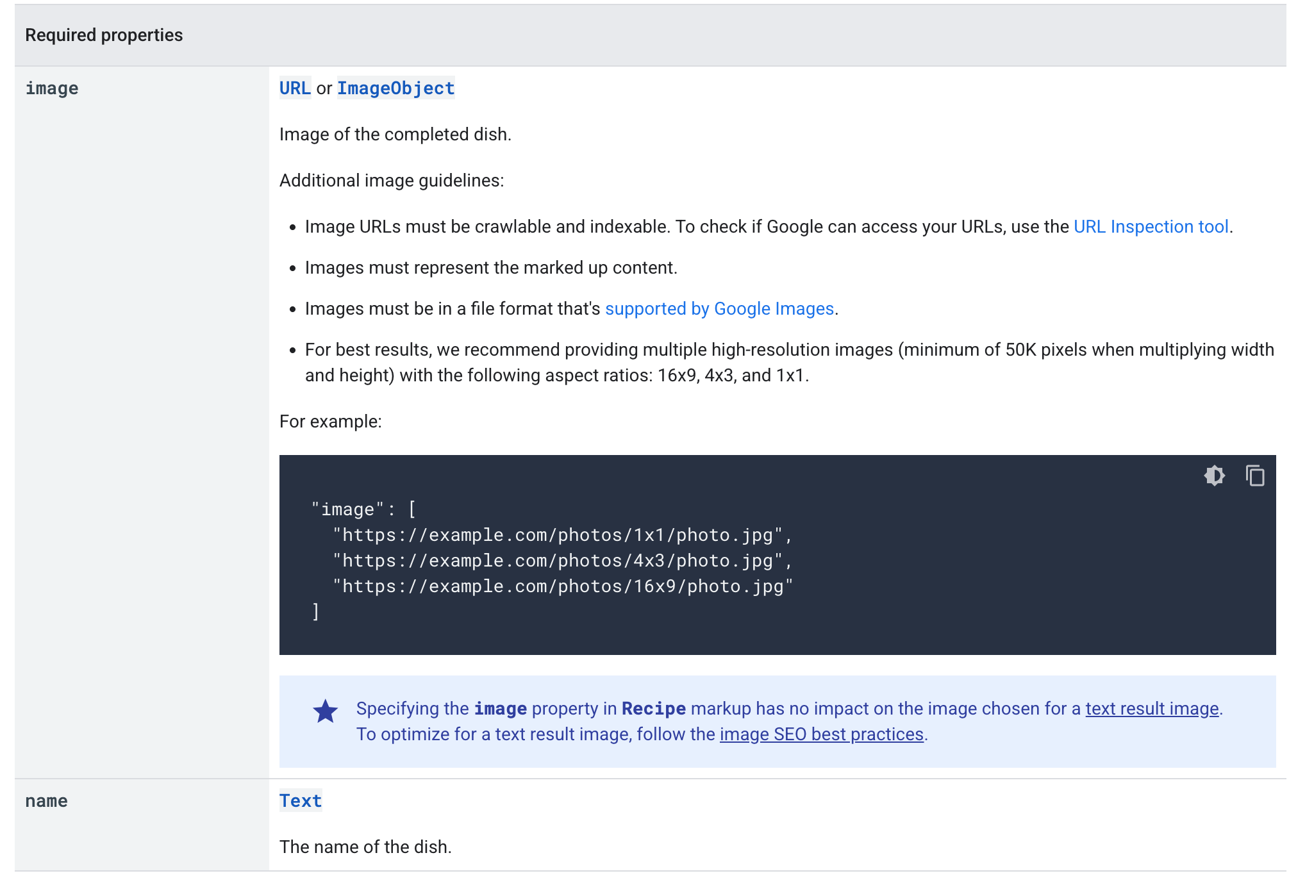Open the Text type link under name
This screenshot has width=1314, height=878.
pyautogui.click(x=300, y=800)
